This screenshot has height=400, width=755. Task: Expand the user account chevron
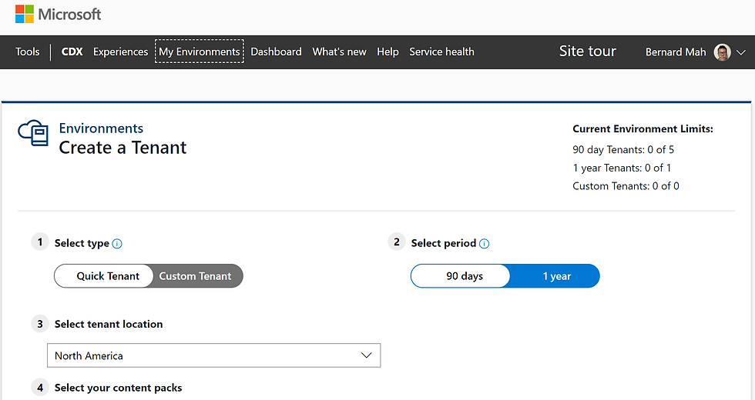click(741, 52)
